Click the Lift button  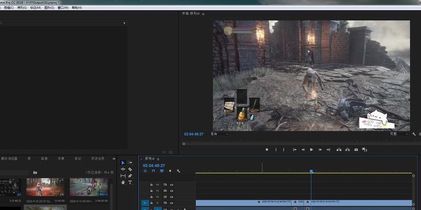pos(339,150)
